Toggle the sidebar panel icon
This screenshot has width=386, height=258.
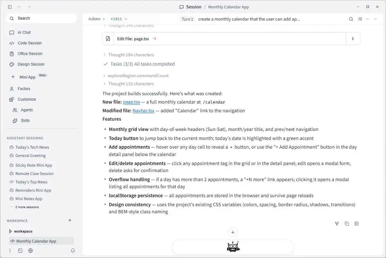tap(10, 7)
